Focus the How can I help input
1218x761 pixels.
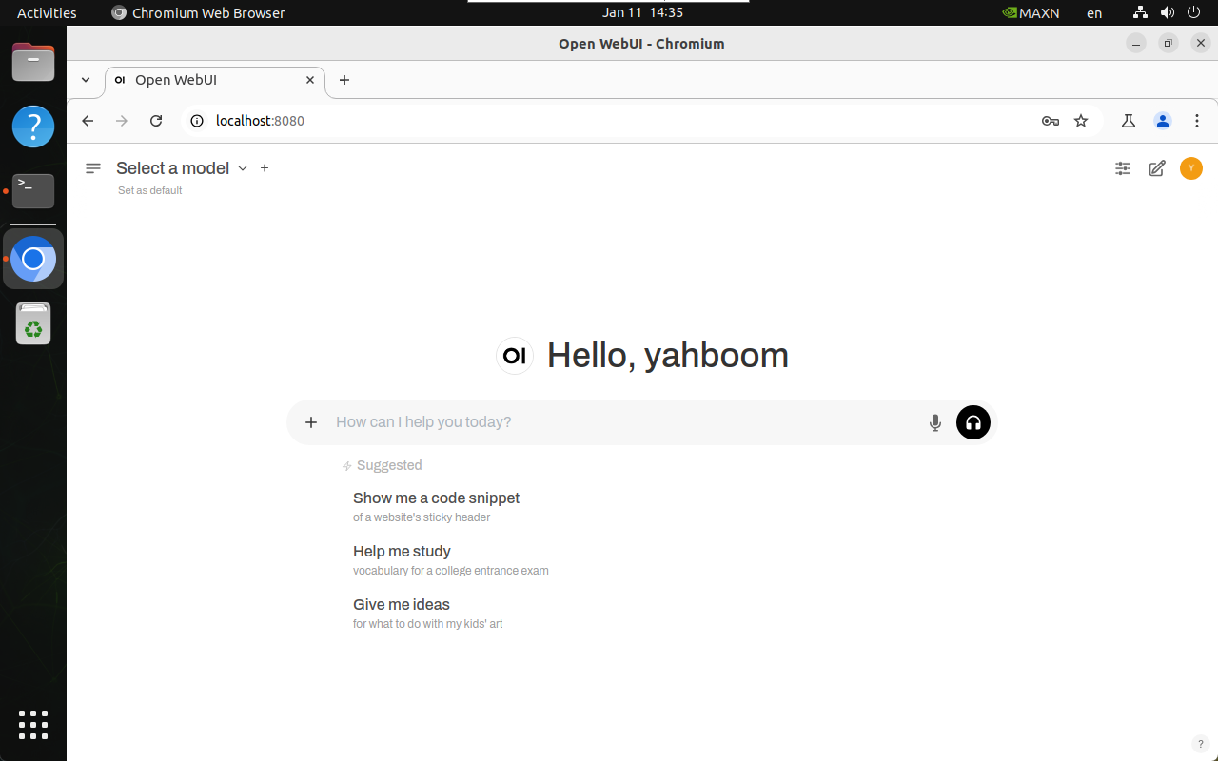point(619,422)
